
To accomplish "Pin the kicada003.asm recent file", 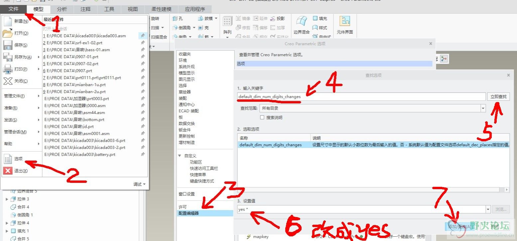I will coord(143,36).
